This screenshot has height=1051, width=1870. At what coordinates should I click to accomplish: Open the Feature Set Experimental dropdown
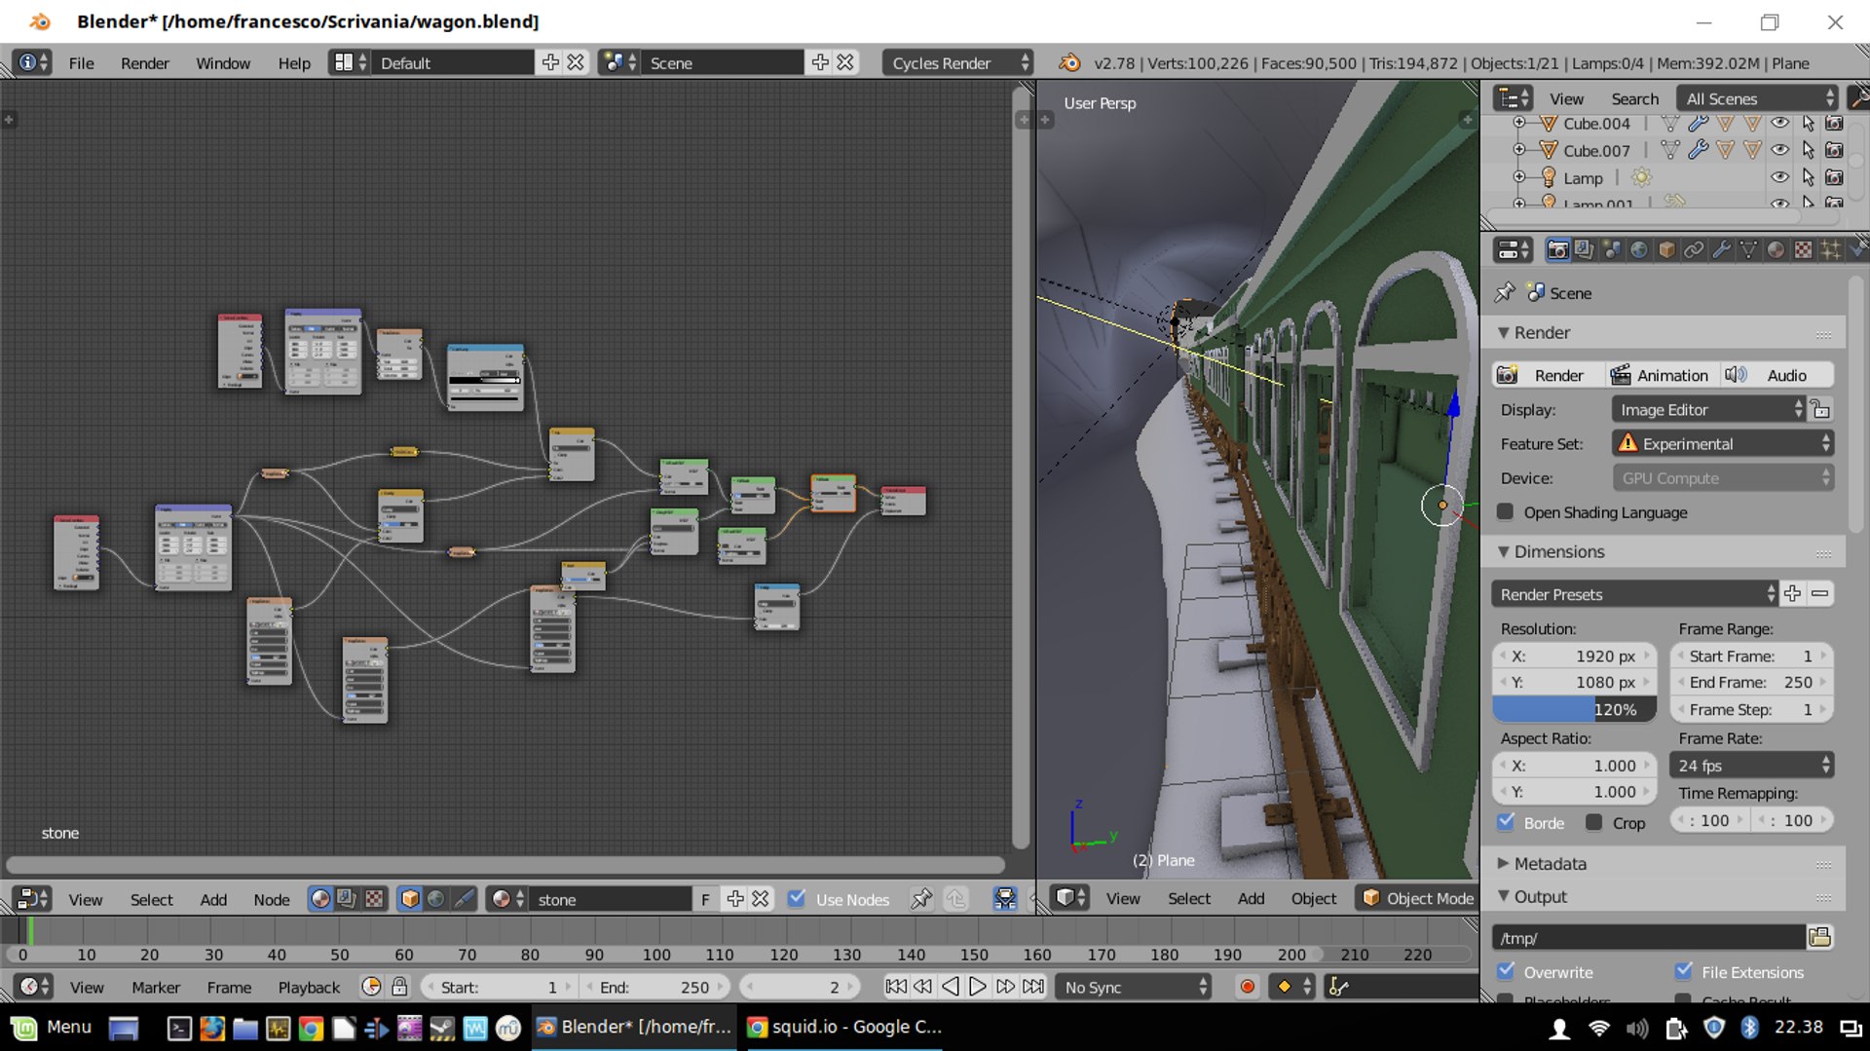[x=1723, y=443]
